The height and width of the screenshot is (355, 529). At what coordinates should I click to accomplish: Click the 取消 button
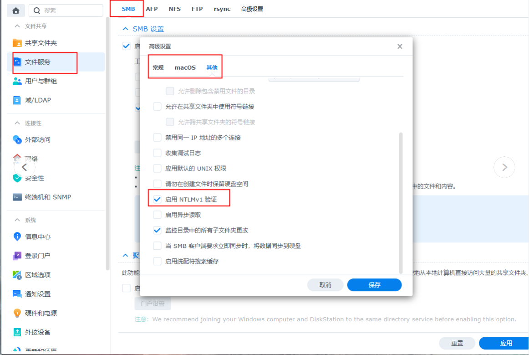325,285
